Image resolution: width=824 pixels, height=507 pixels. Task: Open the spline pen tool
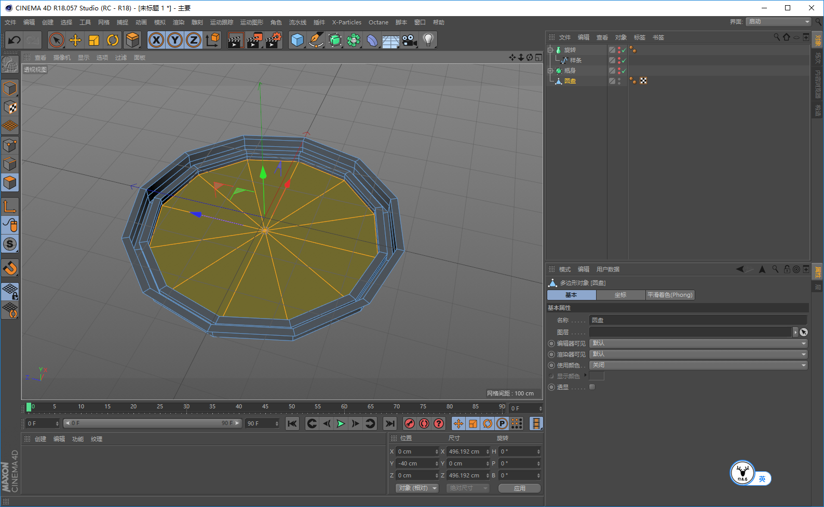click(316, 40)
